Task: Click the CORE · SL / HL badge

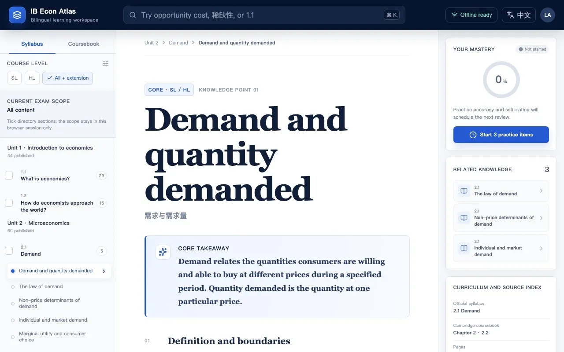Action: [169, 90]
